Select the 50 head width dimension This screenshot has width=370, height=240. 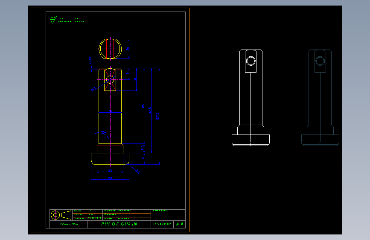[110, 179]
